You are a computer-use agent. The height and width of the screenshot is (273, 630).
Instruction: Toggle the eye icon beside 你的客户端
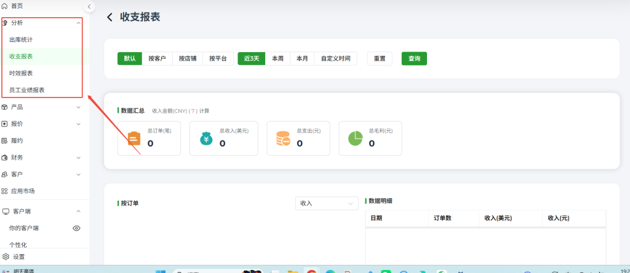[77, 228]
